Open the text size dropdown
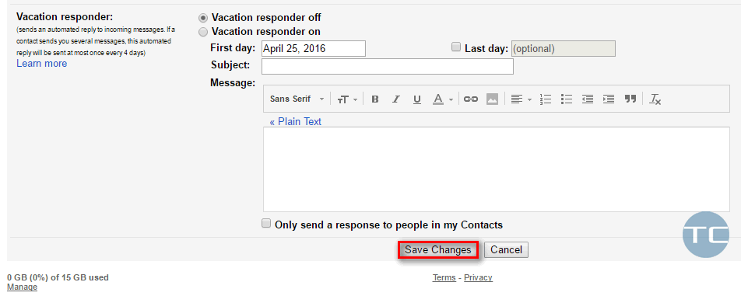 tap(347, 99)
